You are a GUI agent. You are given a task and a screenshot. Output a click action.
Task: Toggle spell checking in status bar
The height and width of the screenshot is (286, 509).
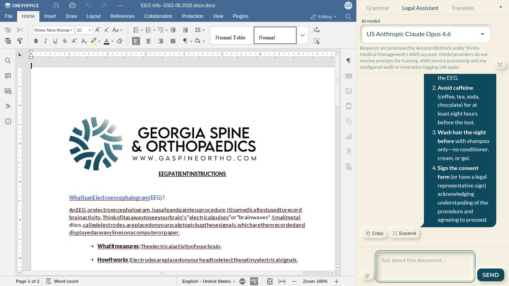click(x=254, y=281)
